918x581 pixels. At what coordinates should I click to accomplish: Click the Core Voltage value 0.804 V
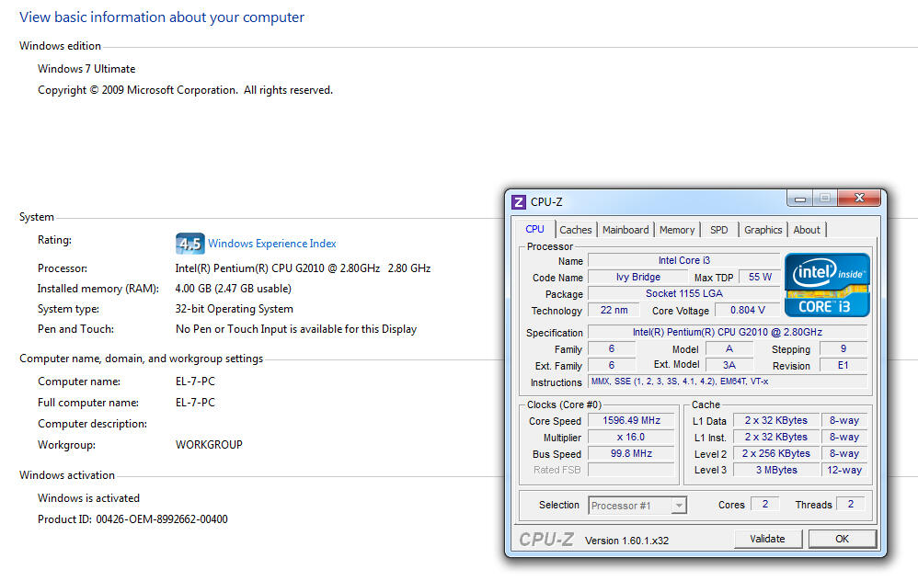[x=748, y=310]
